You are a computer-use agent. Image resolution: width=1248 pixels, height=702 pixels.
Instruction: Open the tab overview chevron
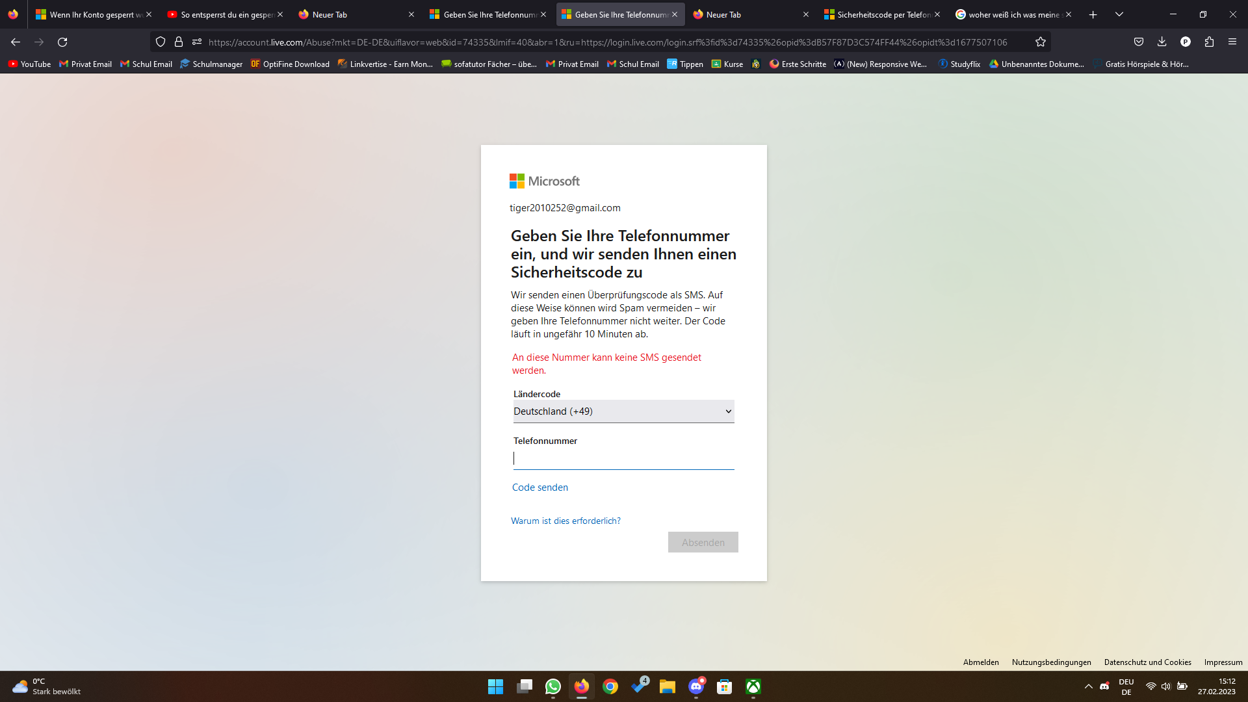[1119, 14]
